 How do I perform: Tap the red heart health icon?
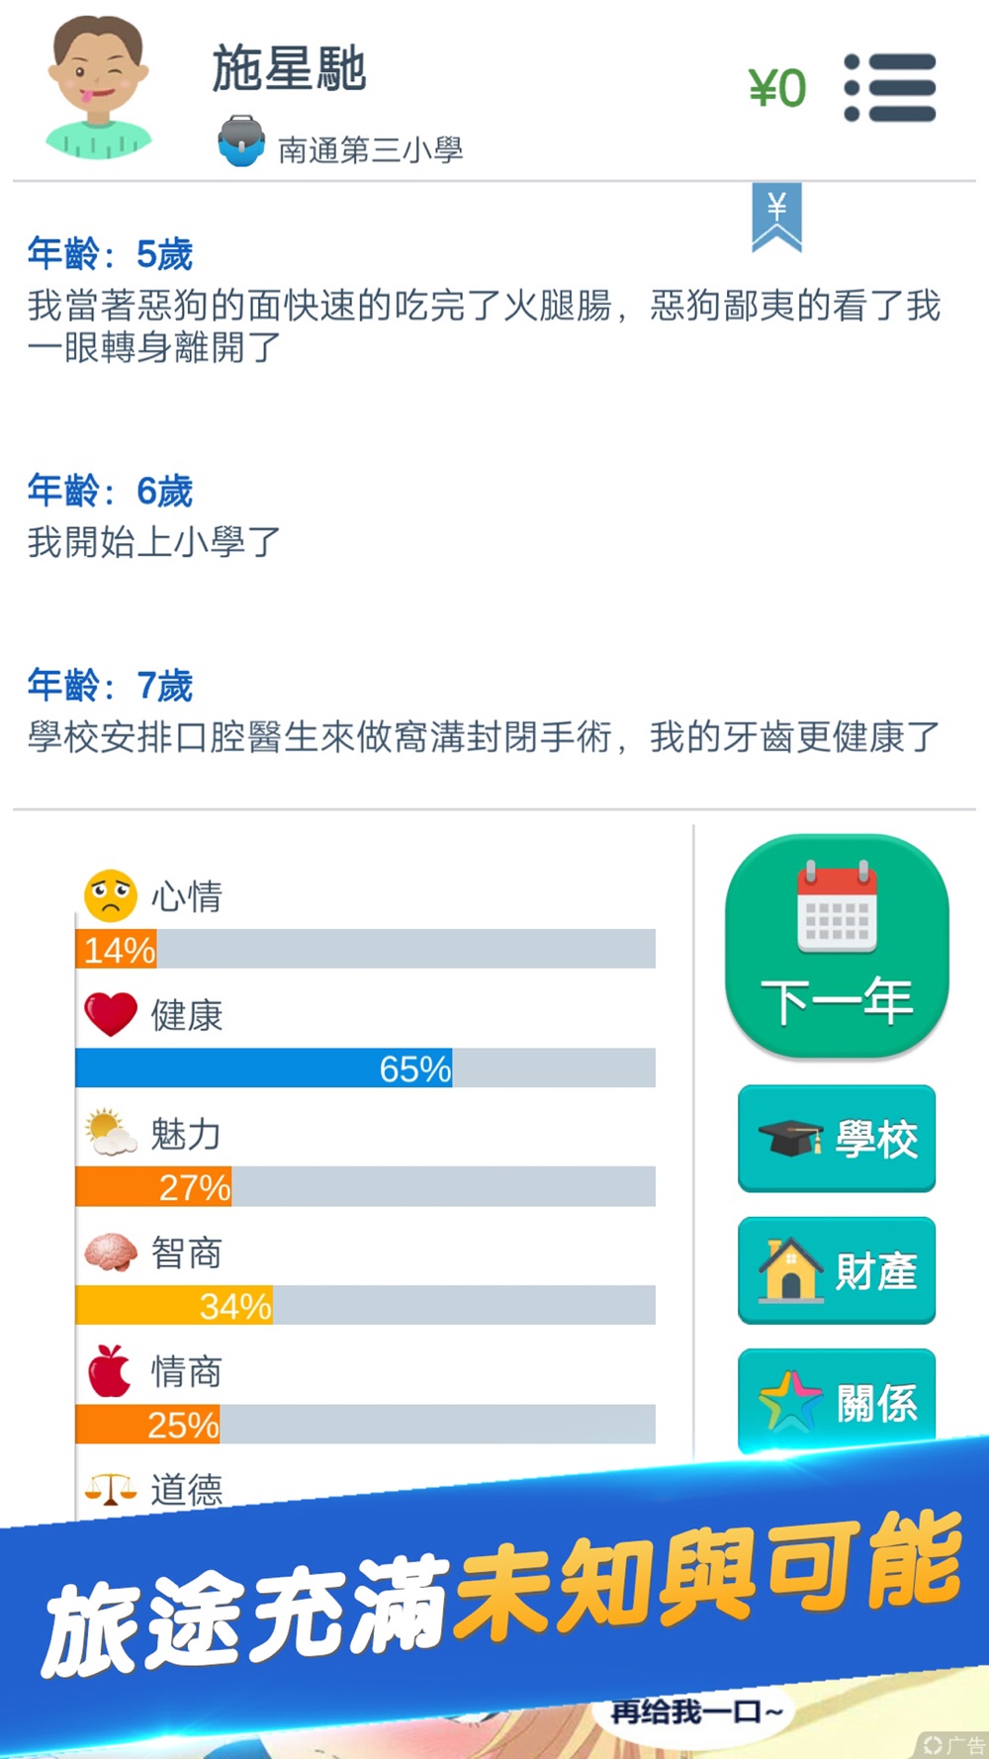(x=110, y=1015)
